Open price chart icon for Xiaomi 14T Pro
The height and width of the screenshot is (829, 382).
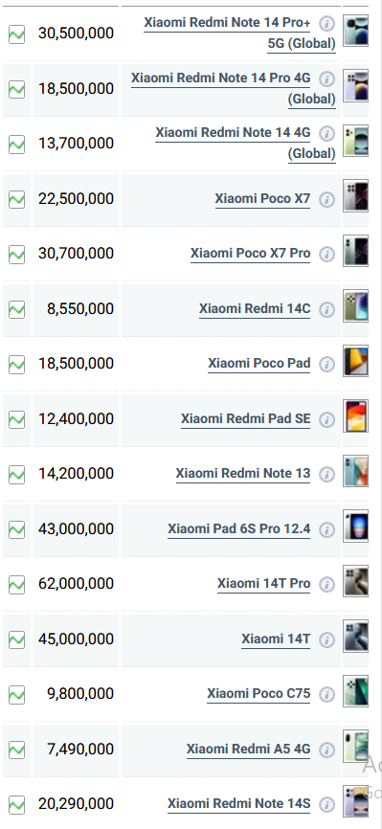click(17, 585)
